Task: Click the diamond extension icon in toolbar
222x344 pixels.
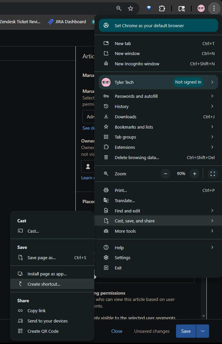Action: pyautogui.click(x=149, y=8)
